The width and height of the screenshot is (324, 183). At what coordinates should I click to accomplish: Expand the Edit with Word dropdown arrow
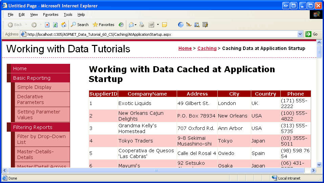coord(158,25)
